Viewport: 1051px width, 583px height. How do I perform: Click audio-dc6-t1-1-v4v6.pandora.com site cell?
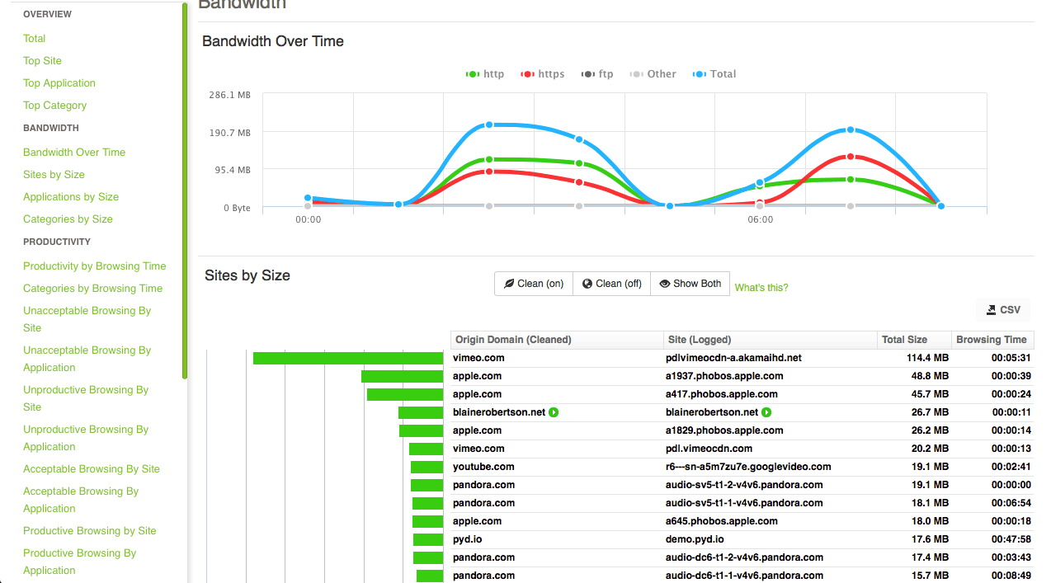point(744,576)
